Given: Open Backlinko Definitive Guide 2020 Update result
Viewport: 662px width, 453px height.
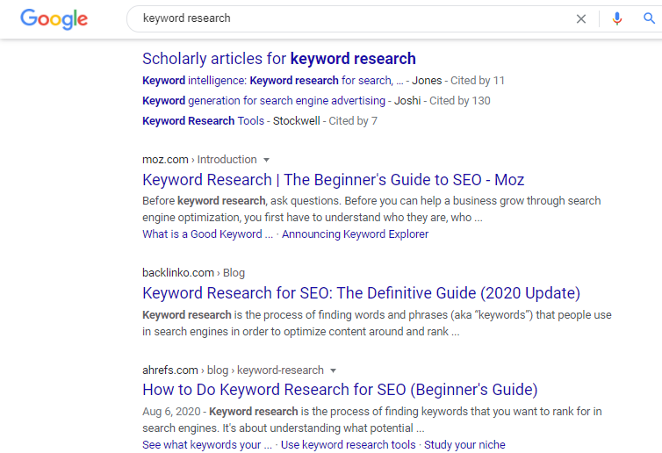Looking at the screenshot, I should pos(361,293).
